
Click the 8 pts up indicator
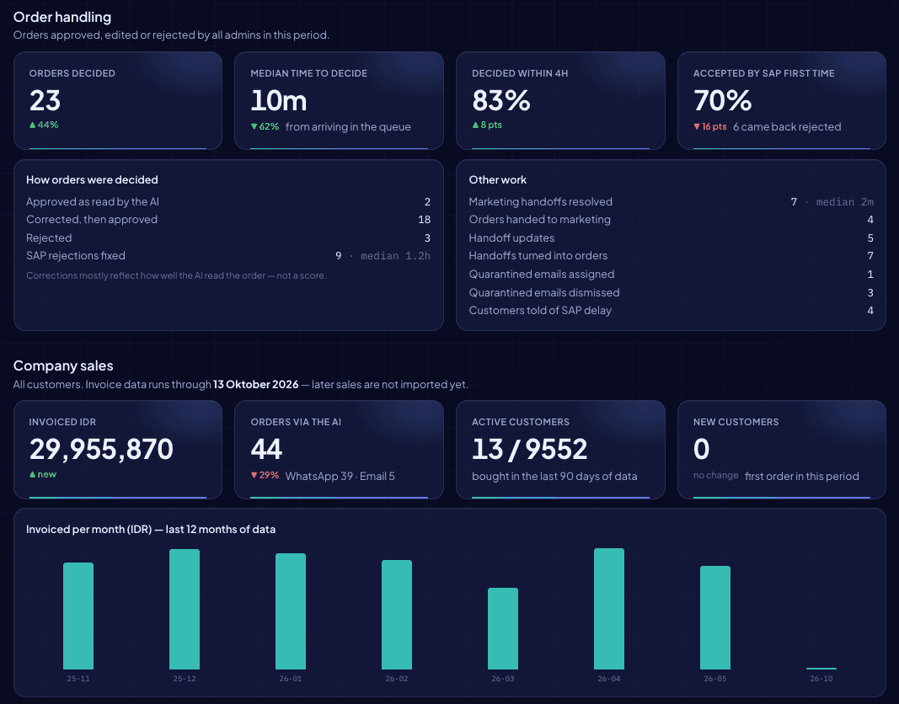click(x=487, y=125)
